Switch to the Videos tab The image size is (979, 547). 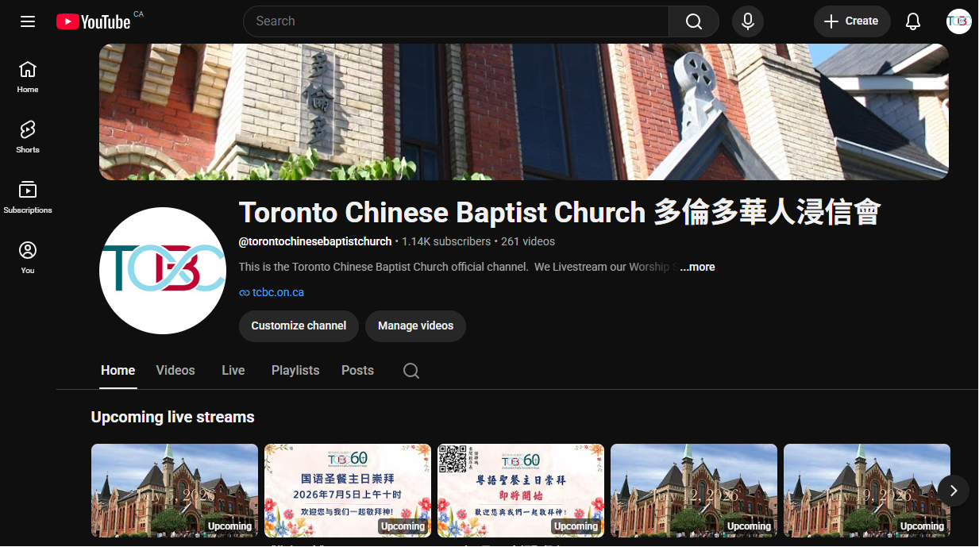pos(175,371)
